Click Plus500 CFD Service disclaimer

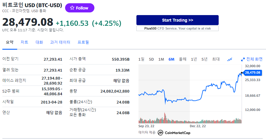(178, 28)
